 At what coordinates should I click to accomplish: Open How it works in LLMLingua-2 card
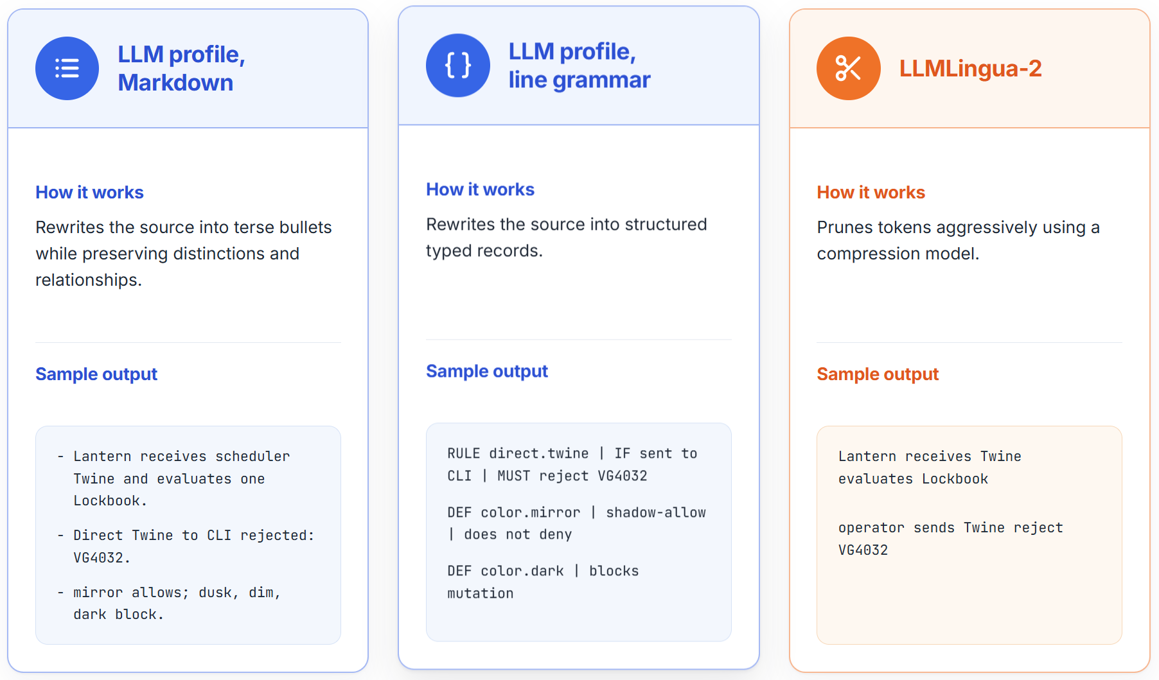[871, 193]
